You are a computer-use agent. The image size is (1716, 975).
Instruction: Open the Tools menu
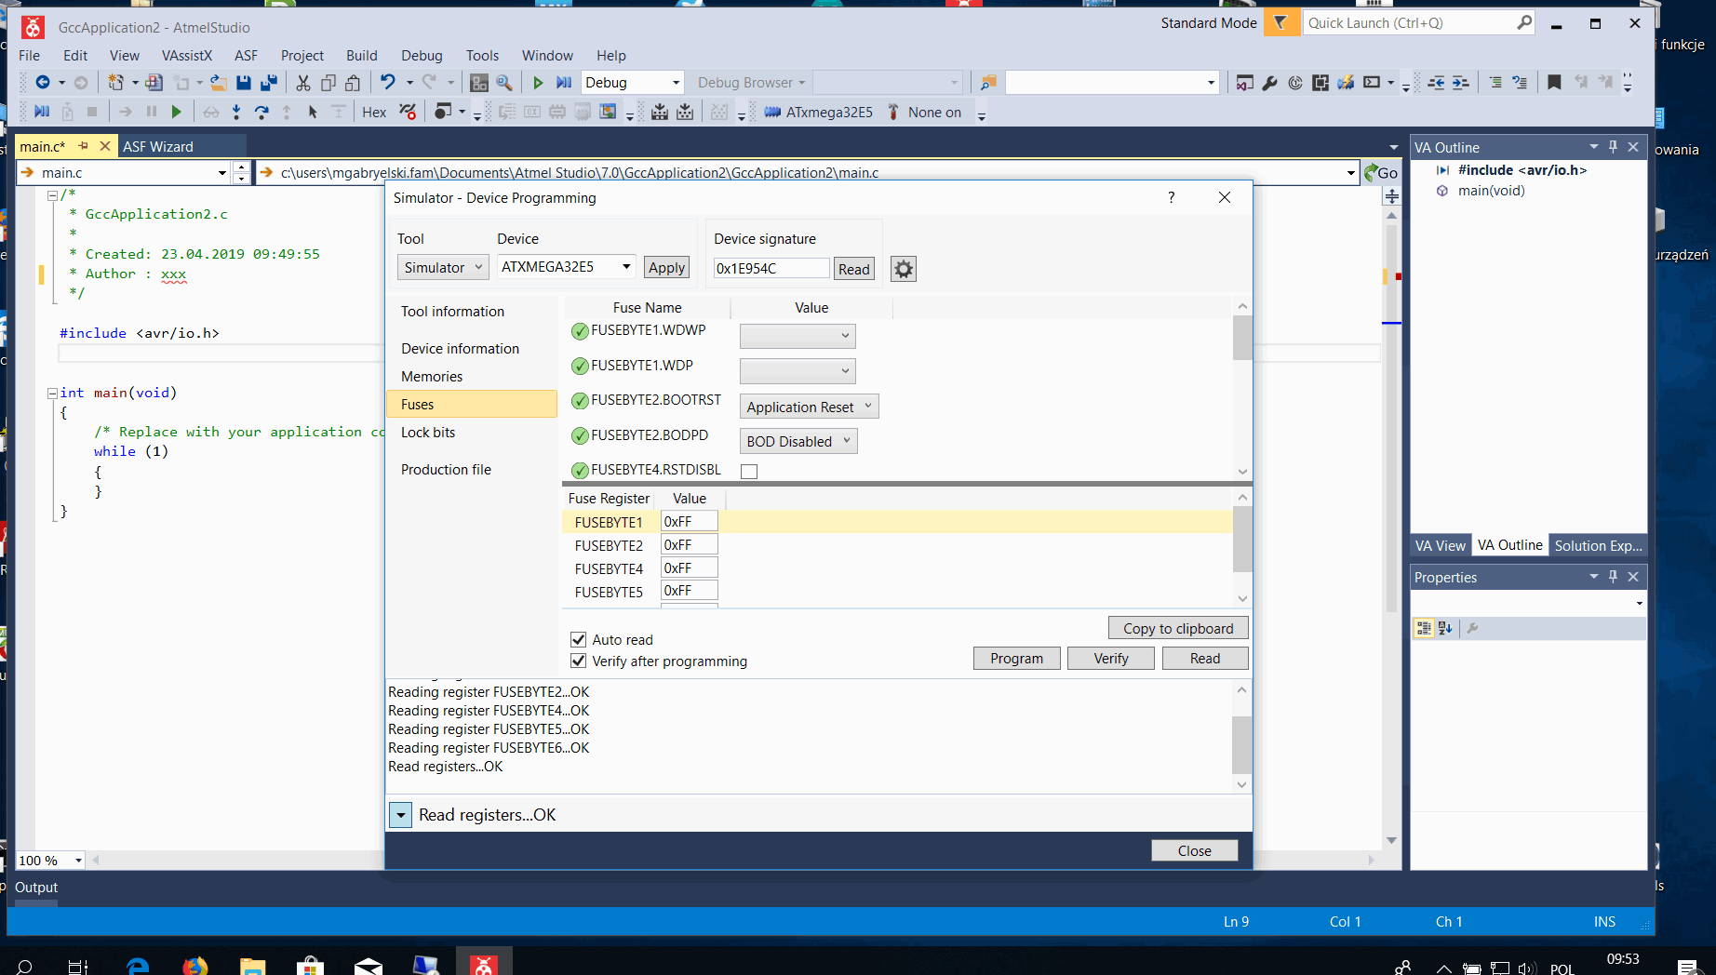(482, 56)
